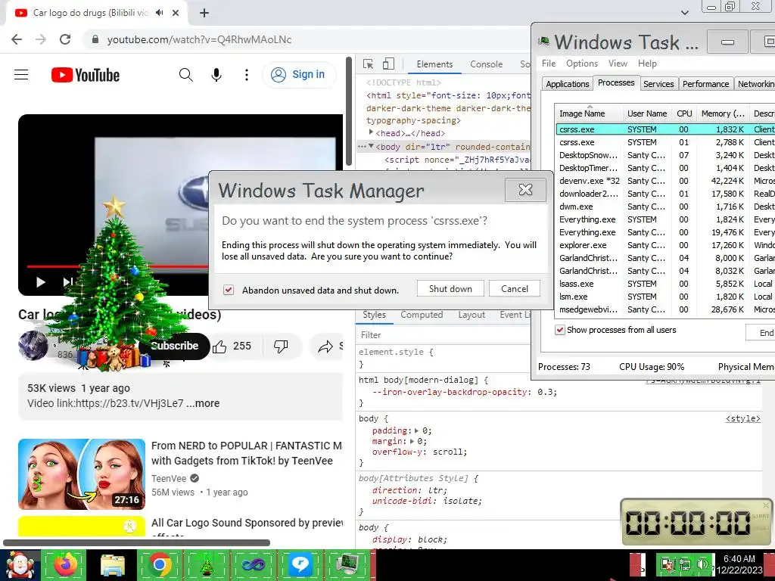Launch Firefox from the taskbar
775x581 pixels.
click(65, 564)
